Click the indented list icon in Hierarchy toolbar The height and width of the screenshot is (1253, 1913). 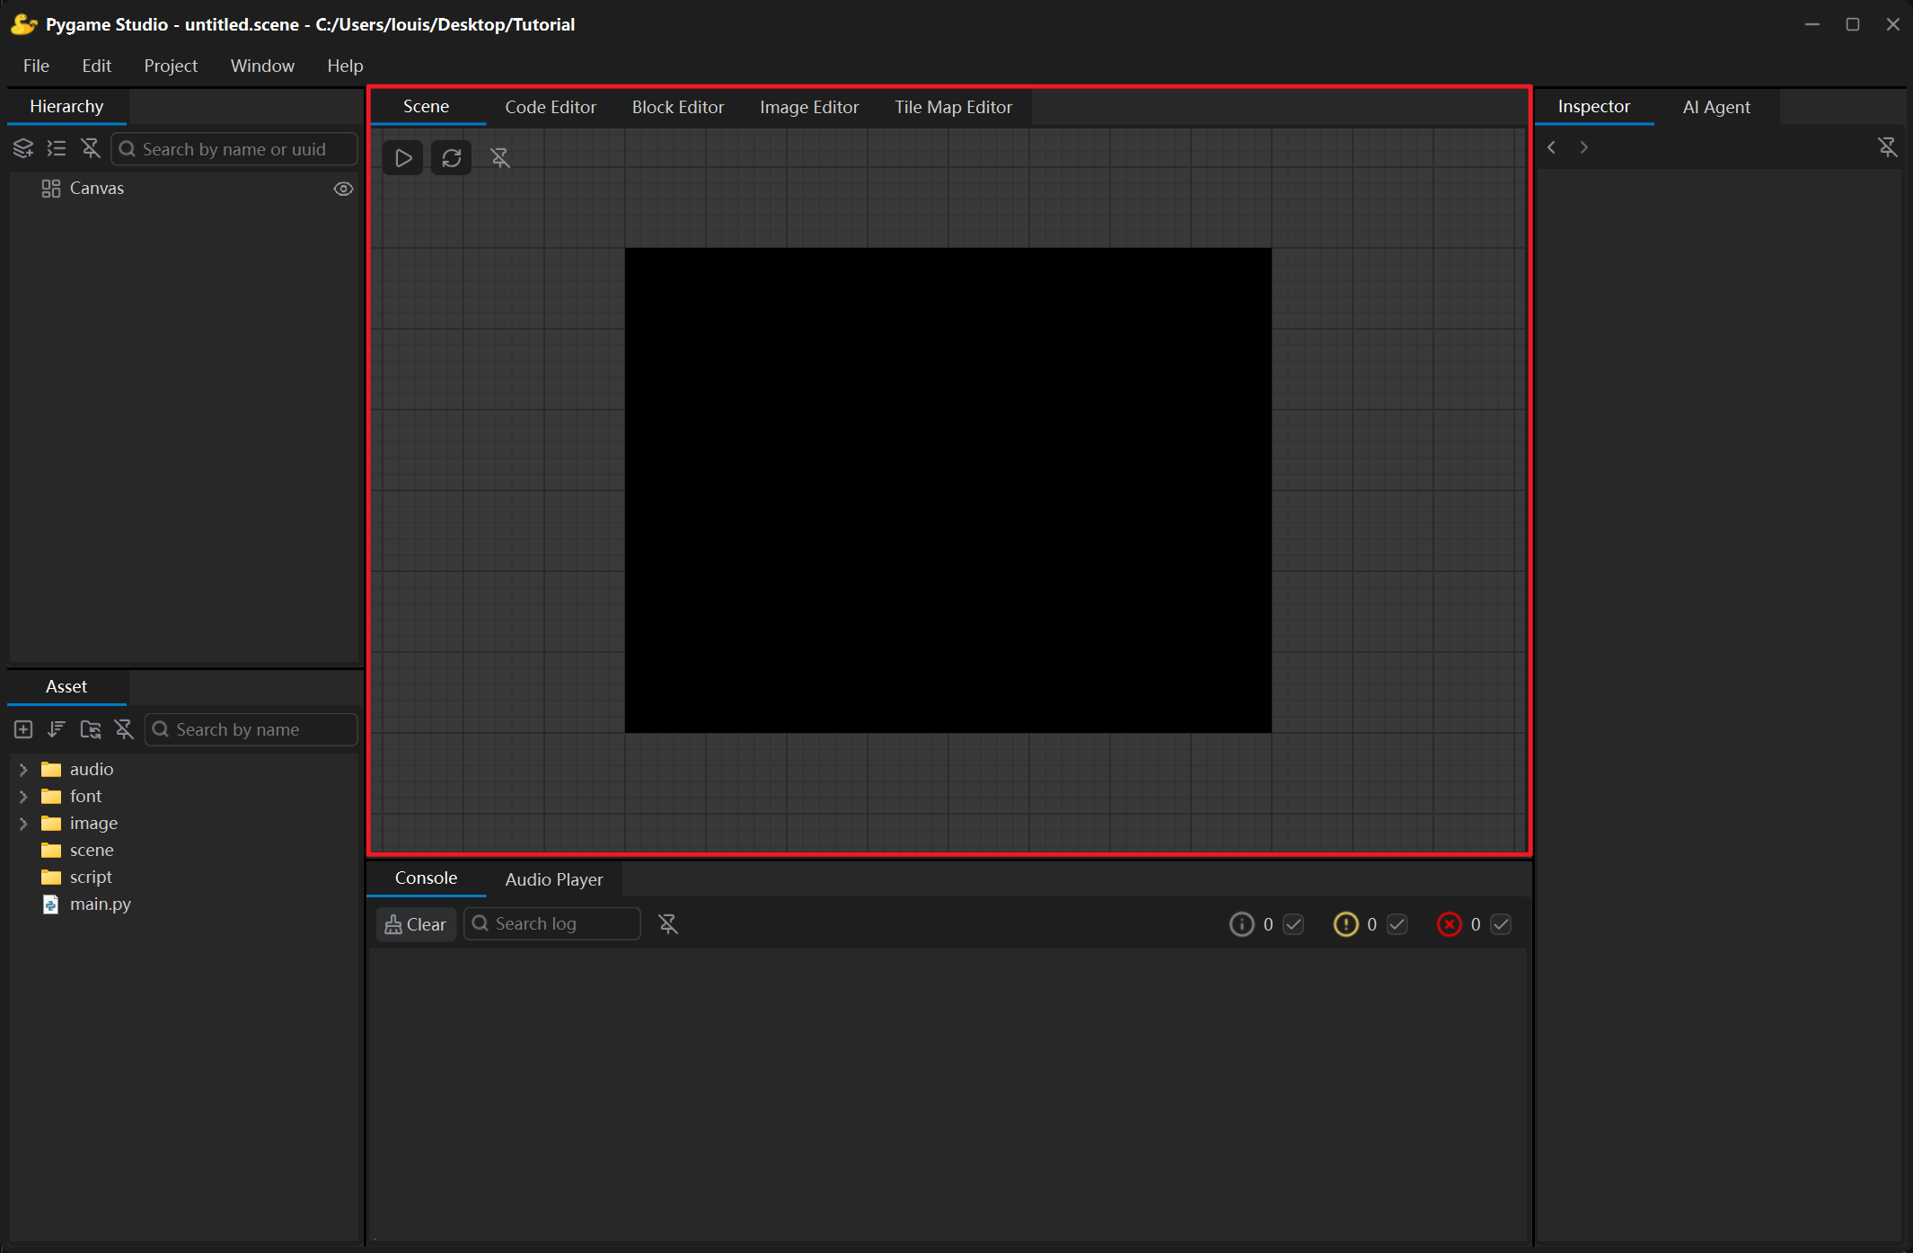57,148
